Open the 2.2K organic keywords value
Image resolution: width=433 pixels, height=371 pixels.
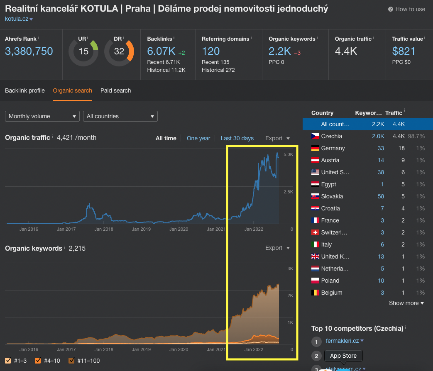[x=280, y=51]
